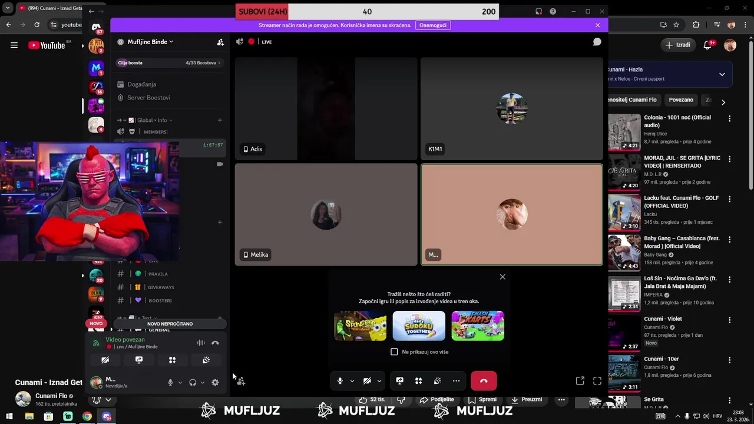This screenshot has height=424, width=754.
Task: Open the 'Cilja boosta' boost progress bar
Action: (169, 62)
